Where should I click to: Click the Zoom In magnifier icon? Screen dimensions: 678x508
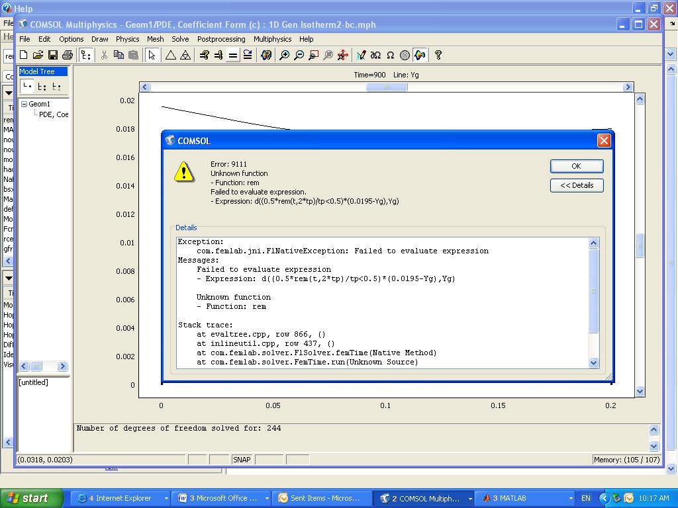(285, 56)
